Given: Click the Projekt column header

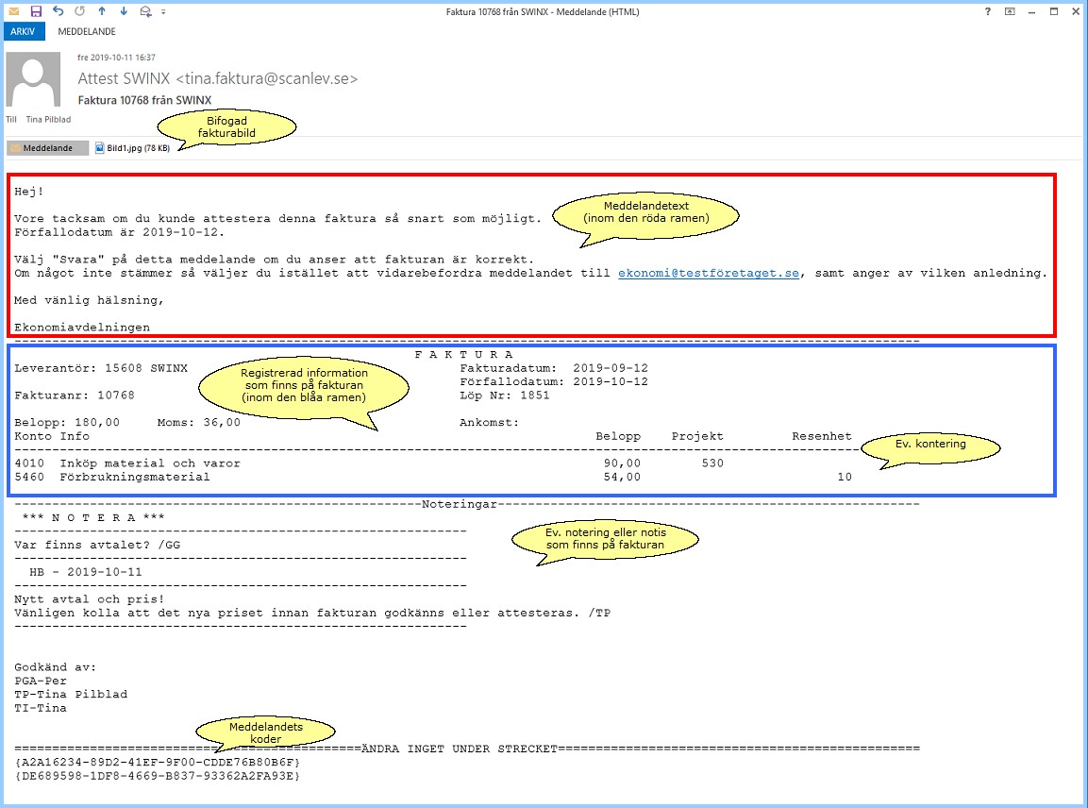Looking at the screenshot, I should [x=696, y=436].
